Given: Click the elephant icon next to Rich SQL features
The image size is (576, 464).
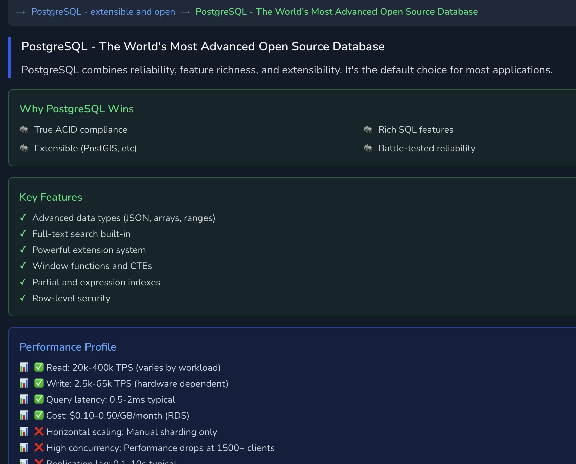Looking at the screenshot, I should pos(368,130).
